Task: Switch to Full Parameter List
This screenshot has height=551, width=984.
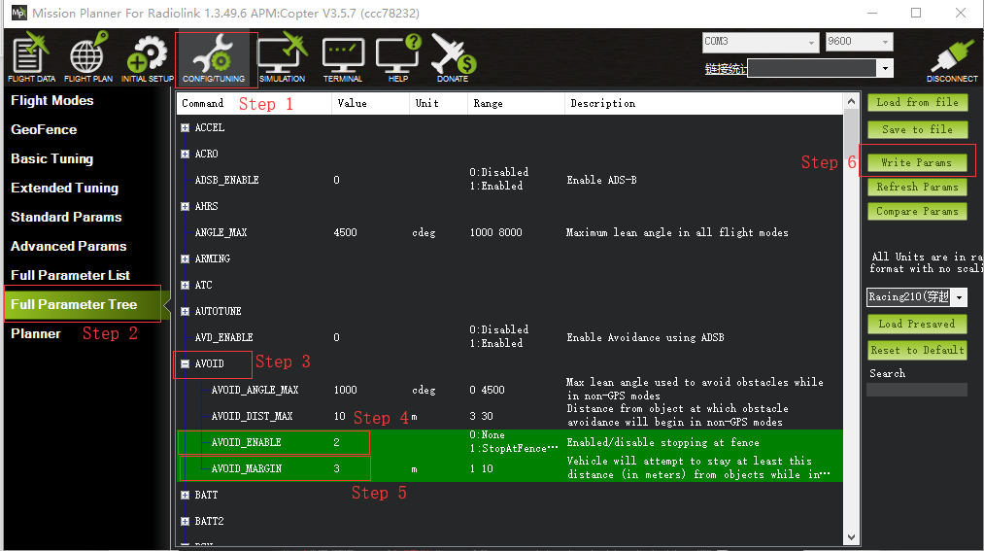Action: [70, 275]
